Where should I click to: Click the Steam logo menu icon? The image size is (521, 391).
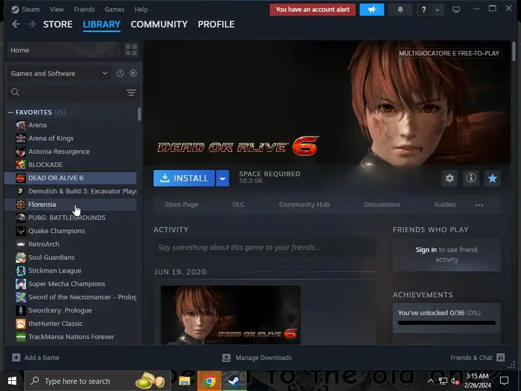(x=15, y=9)
